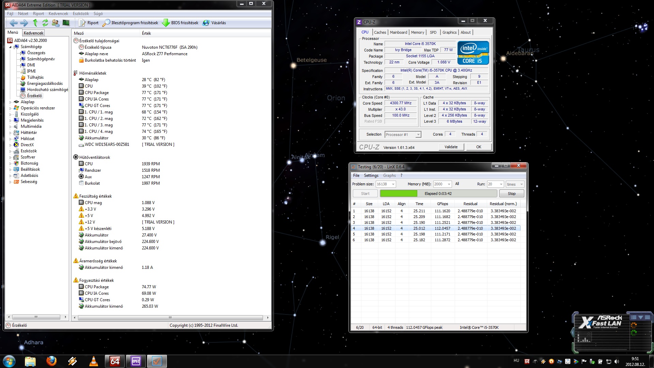This screenshot has height=368, width=654.
Task: Open About tab in CPU-Z
Action: tap(466, 32)
